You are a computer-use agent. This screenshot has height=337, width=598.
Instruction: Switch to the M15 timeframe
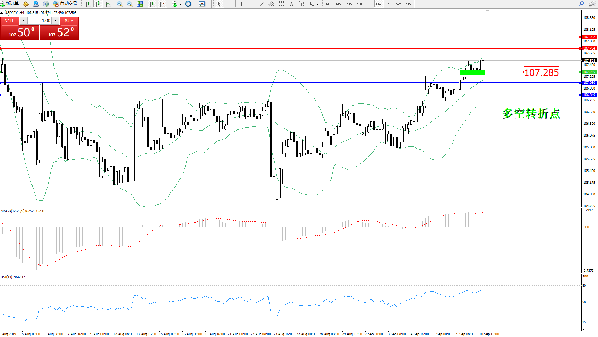pyautogui.click(x=348, y=4)
